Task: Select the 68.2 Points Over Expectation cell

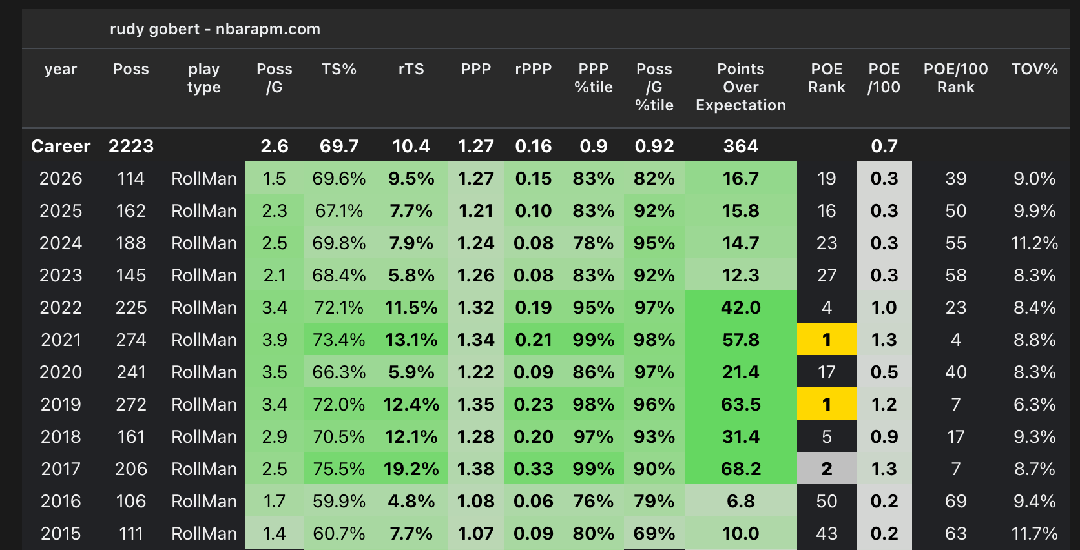Action: [741, 469]
